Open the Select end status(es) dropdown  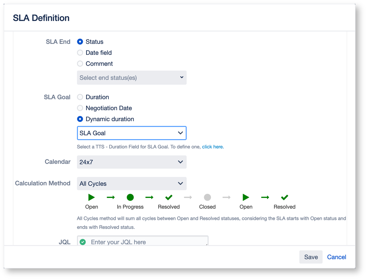[132, 78]
